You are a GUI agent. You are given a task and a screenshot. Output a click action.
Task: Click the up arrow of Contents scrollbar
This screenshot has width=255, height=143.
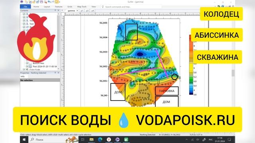[59, 14]
